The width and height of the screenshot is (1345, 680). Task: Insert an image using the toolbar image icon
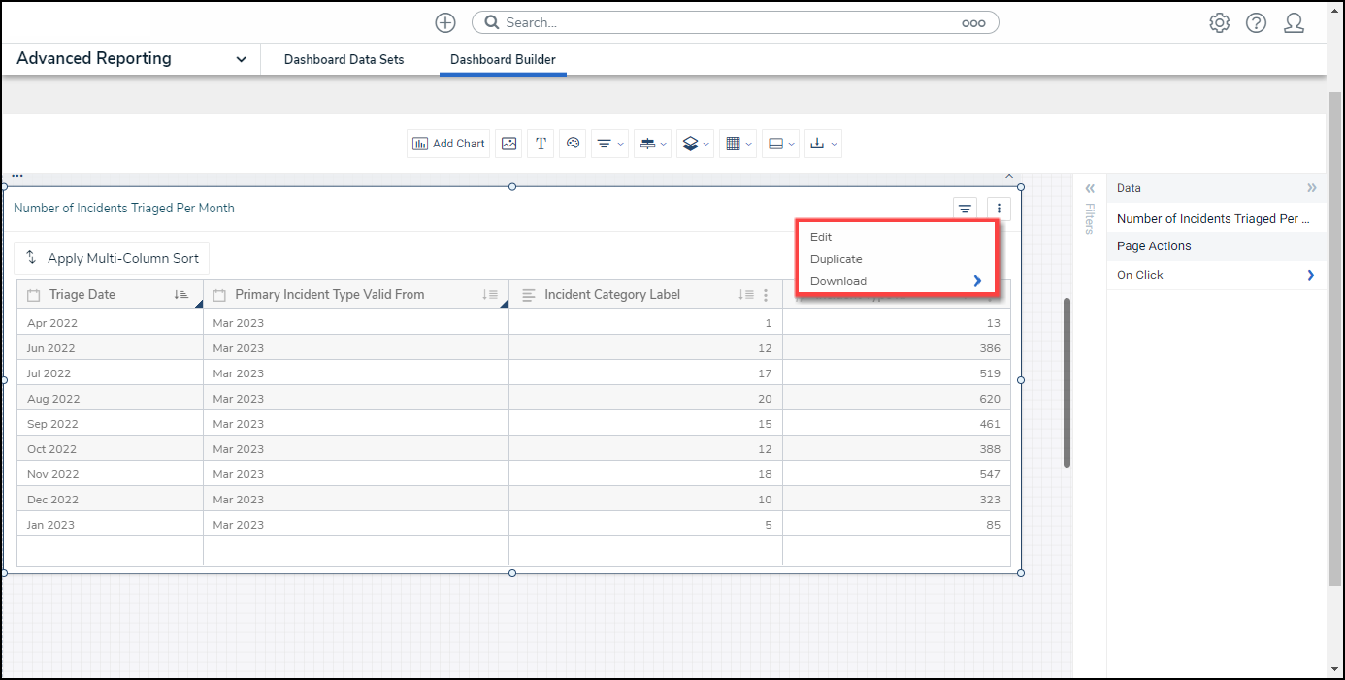pyautogui.click(x=508, y=144)
